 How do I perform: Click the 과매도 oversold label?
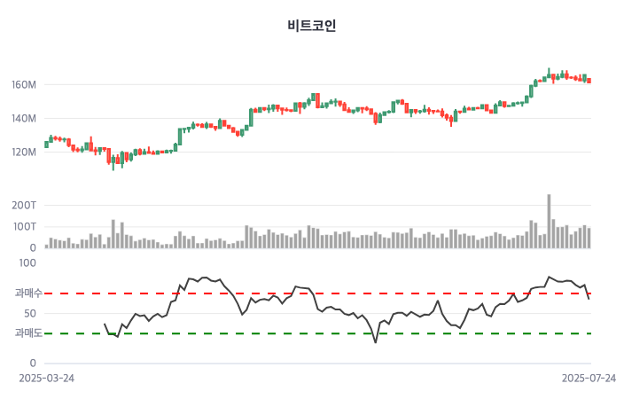coord(28,333)
